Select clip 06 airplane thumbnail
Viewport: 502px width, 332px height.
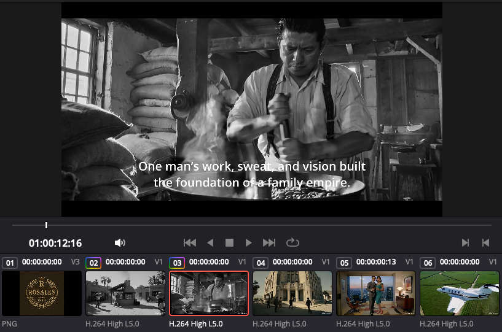[460, 293]
